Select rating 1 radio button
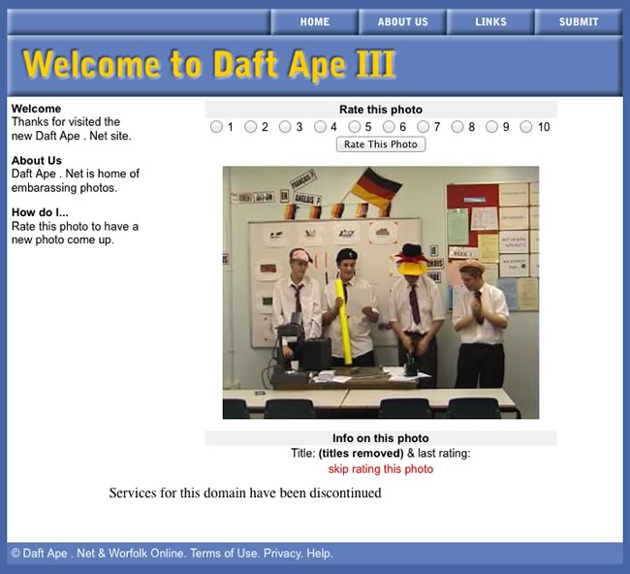Viewport: 630px width, 574px height. [216, 127]
